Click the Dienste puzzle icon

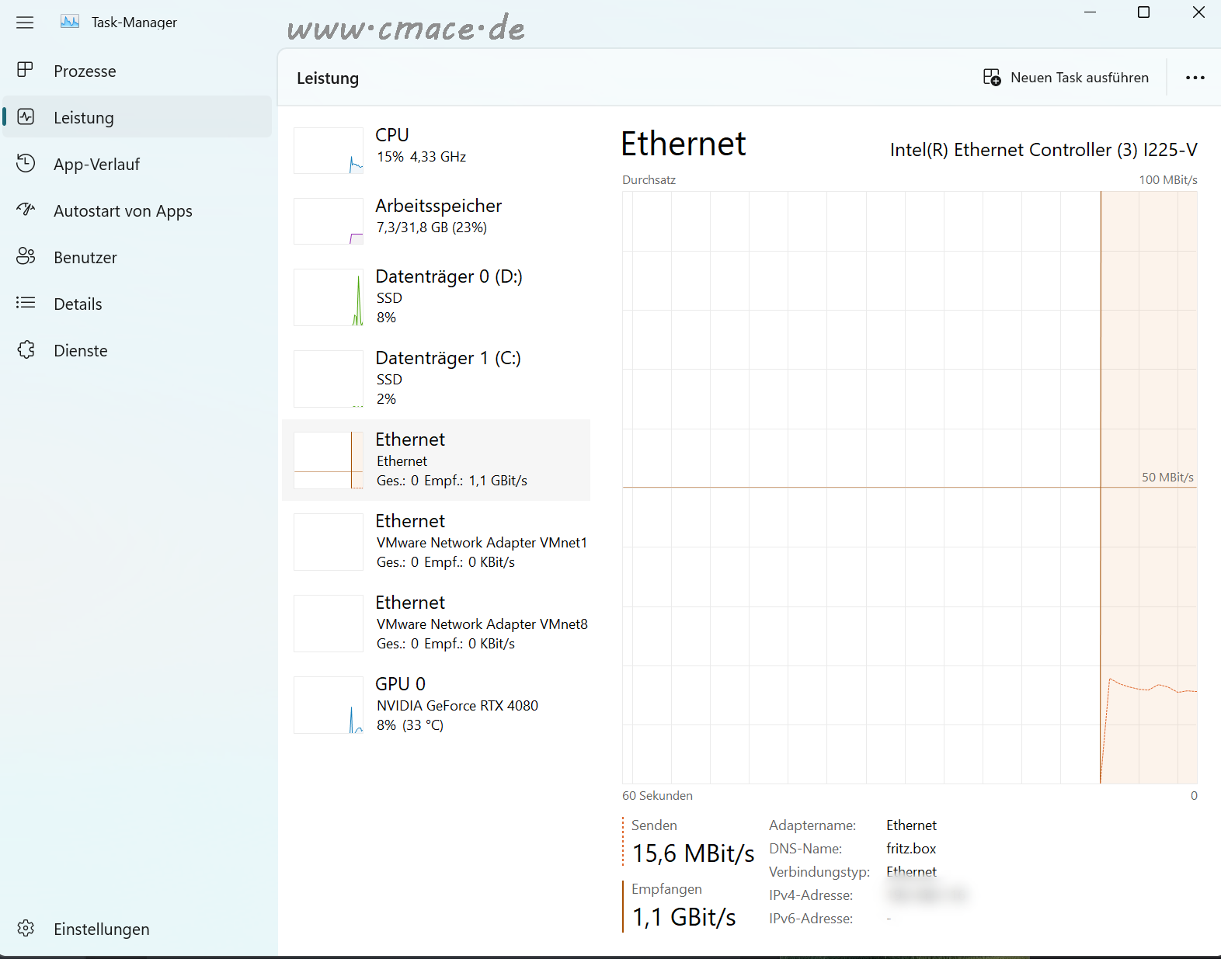point(26,350)
